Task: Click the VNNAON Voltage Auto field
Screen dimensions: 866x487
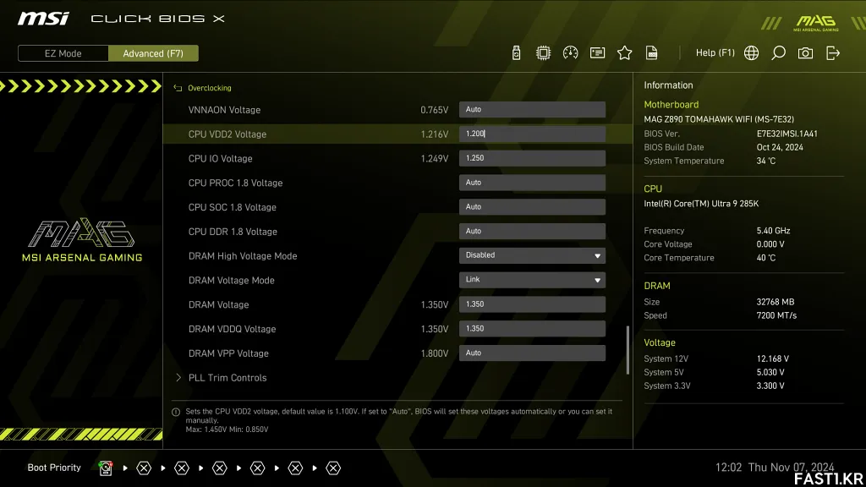Action: click(x=532, y=109)
